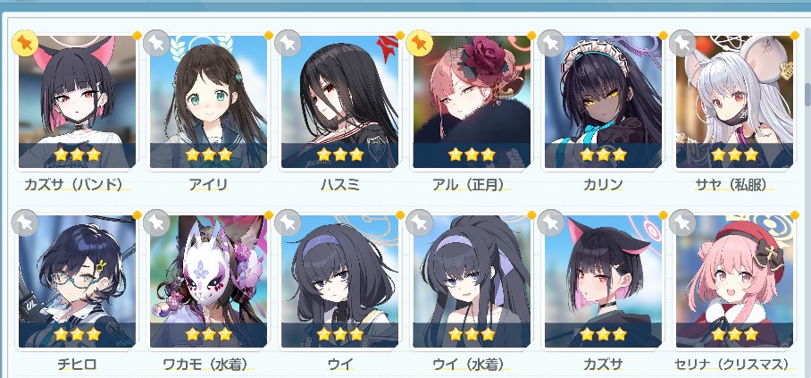Pin the ウイ character card
Viewport: 811px width, 378px height.
(x=288, y=223)
